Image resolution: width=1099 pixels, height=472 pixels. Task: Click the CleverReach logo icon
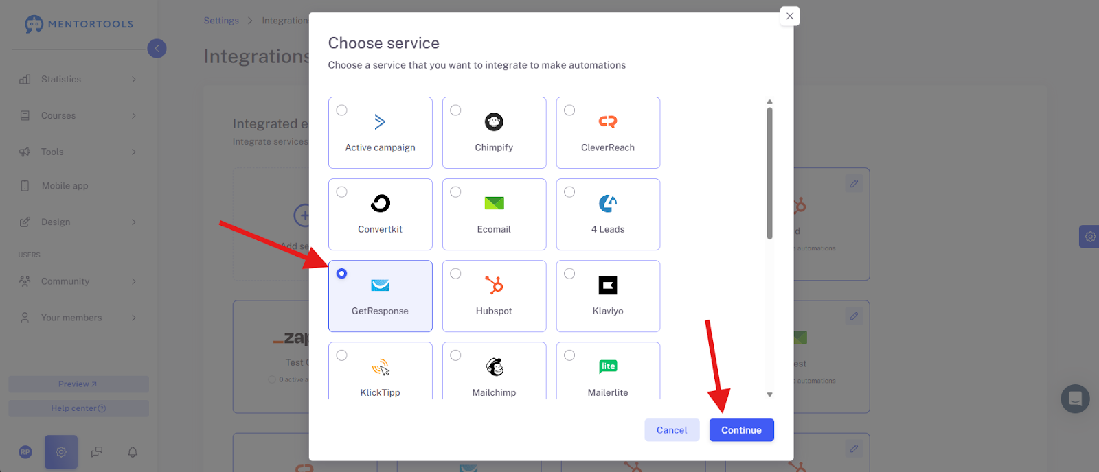[x=608, y=122]
